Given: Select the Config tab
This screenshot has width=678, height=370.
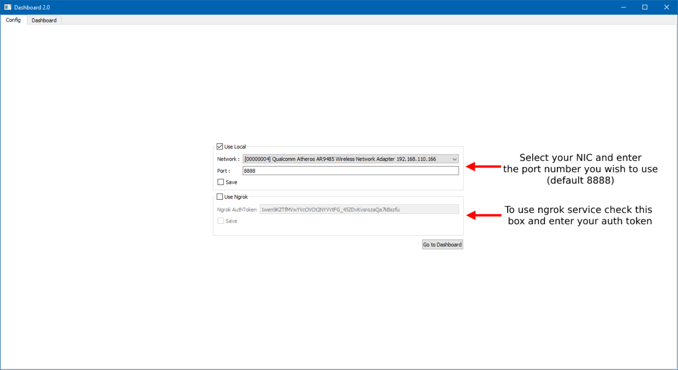Looking at the screenshot, I should click(13, 20).
